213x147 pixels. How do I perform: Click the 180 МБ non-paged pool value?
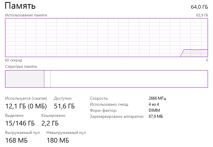pyautogui.click(x=58, y=140)
